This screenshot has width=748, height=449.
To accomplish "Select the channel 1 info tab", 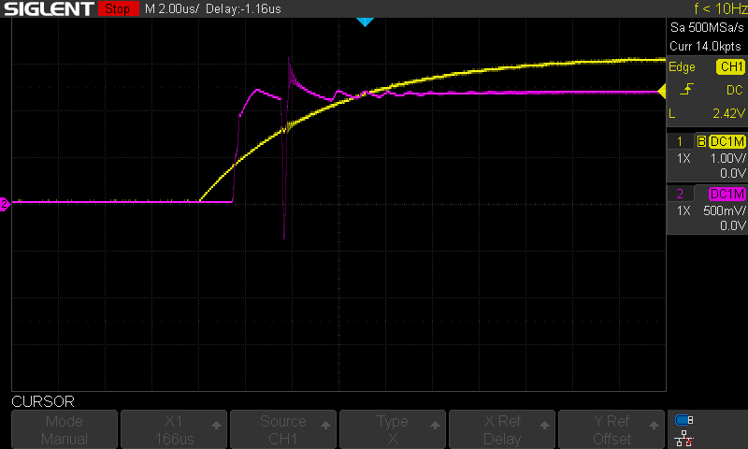I will (680, 141).
